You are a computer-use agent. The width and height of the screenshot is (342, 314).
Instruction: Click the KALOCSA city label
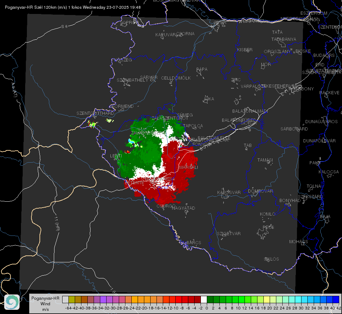point(329,172)
